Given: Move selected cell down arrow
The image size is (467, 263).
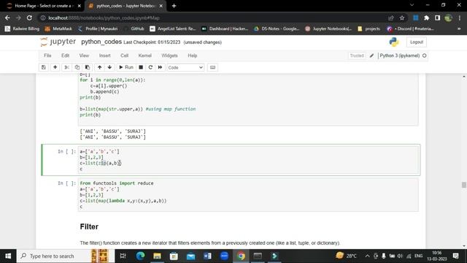Looking at the screenshot, I should point(109,67).
